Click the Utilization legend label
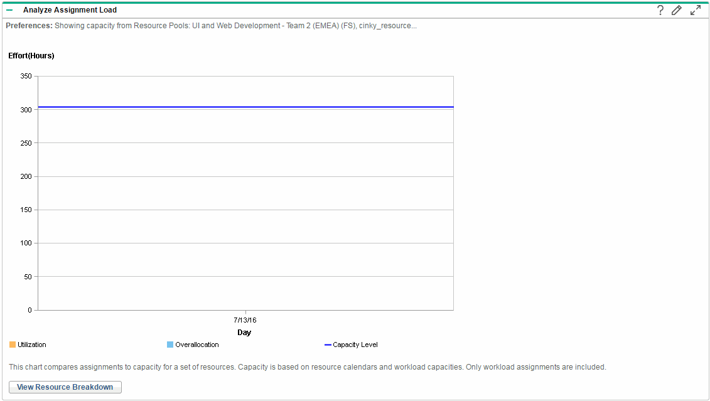This screenshot has height=401, width=710. [x=32, y=345]
